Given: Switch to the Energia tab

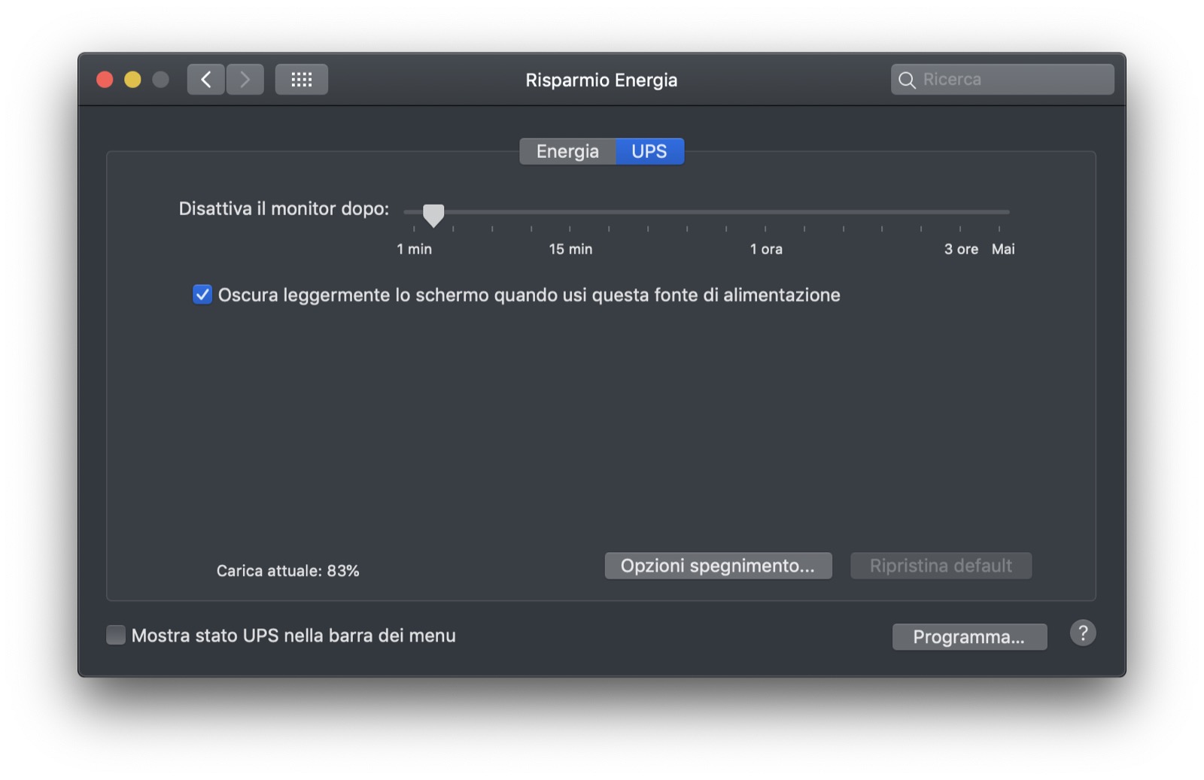Looking at the screenshot, I should point(567,151).
